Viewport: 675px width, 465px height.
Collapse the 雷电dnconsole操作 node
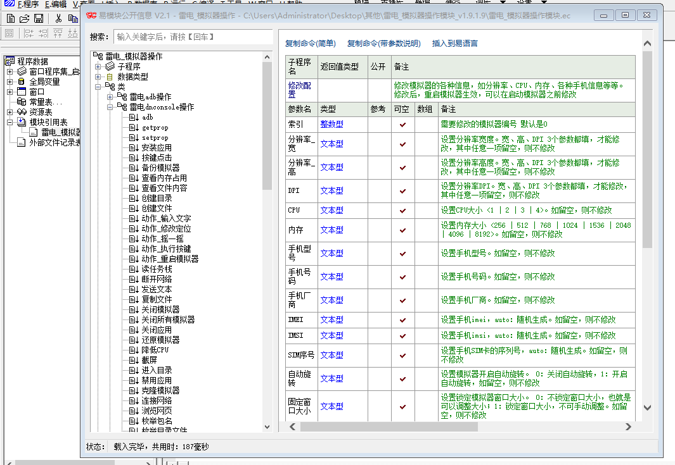pyautogui.click(x=110, y=107)
